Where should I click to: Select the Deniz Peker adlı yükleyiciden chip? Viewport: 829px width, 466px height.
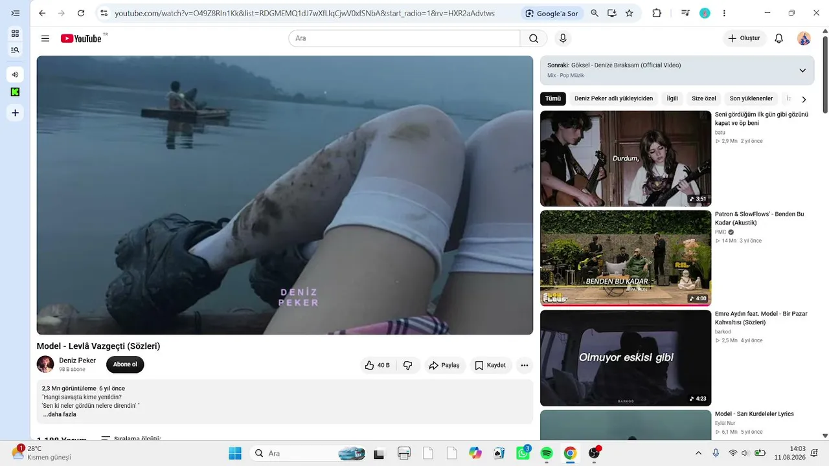613,98
